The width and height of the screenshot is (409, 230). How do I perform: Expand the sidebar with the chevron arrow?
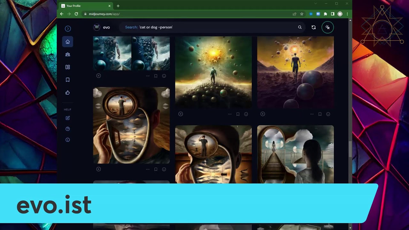[68, 29]
